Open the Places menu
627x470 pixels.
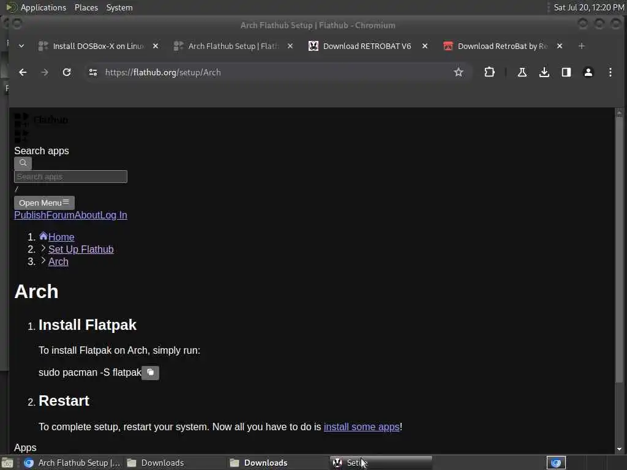click(86, 7)
